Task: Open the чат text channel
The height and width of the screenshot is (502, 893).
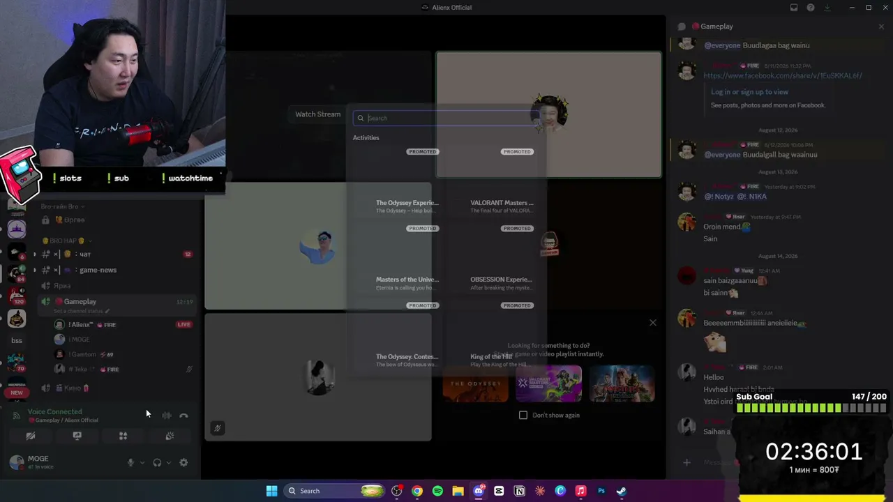Action: pyautogui.click(x=116, y=254)
